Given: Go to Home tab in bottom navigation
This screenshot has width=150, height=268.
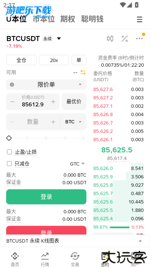Looking at the screenshot, I should click(x=15, y=259).
